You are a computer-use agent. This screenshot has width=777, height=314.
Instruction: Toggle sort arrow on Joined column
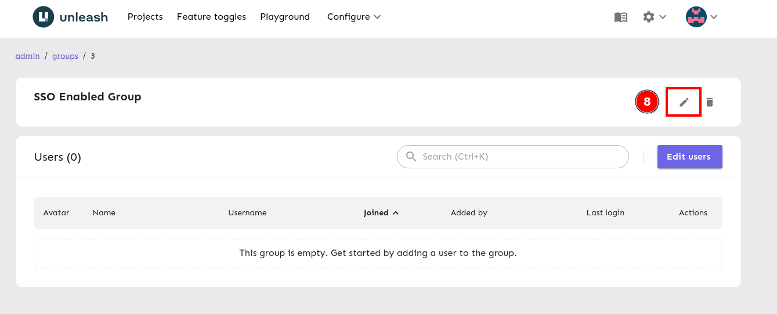click(396, 213)
